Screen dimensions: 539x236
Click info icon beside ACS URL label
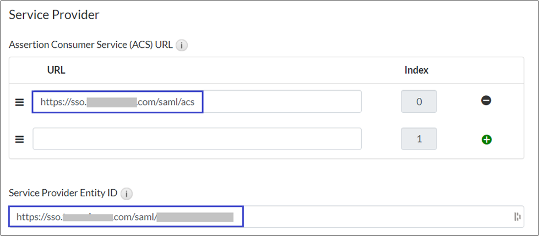pos(182,46)
